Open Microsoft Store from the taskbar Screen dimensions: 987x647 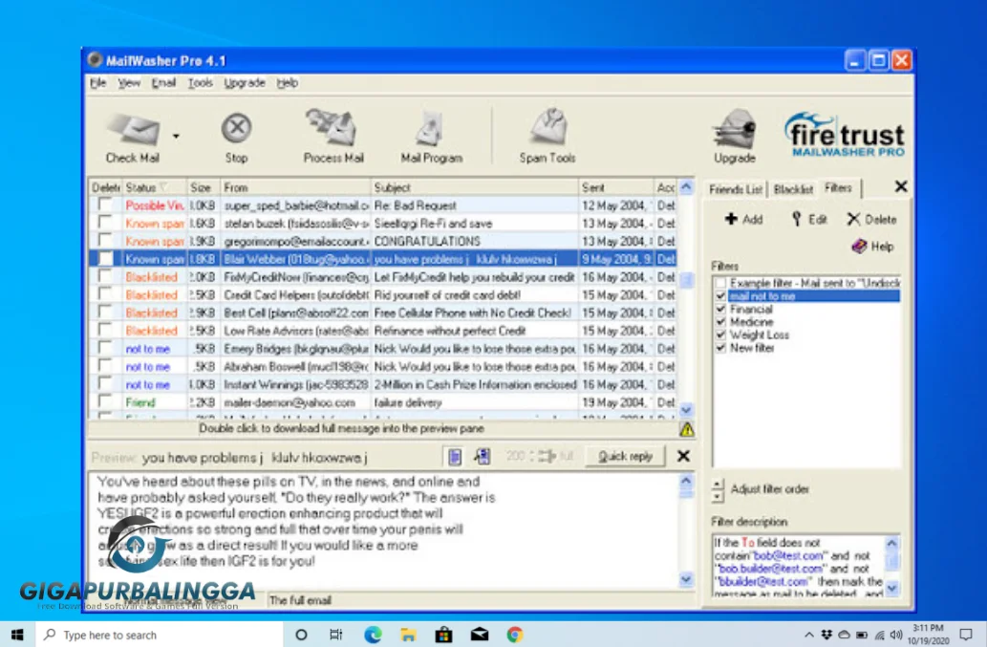coord(443,635)
